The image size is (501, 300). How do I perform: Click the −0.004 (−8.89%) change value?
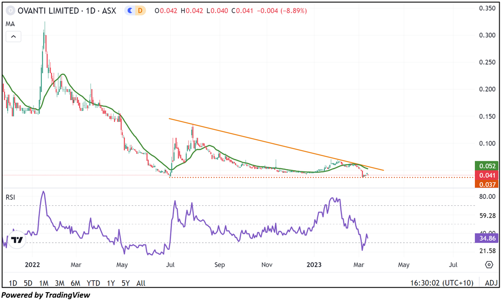point(282,11)
